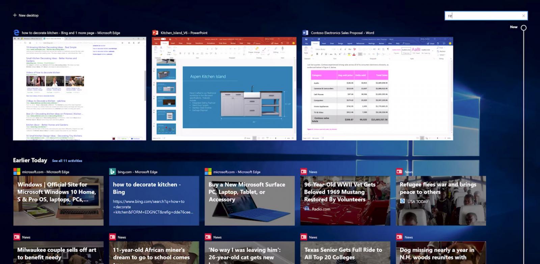Open the Microsoft Edge window thumbnail
The width and height of the screenshot is (540, 264).
coord(80,89)
